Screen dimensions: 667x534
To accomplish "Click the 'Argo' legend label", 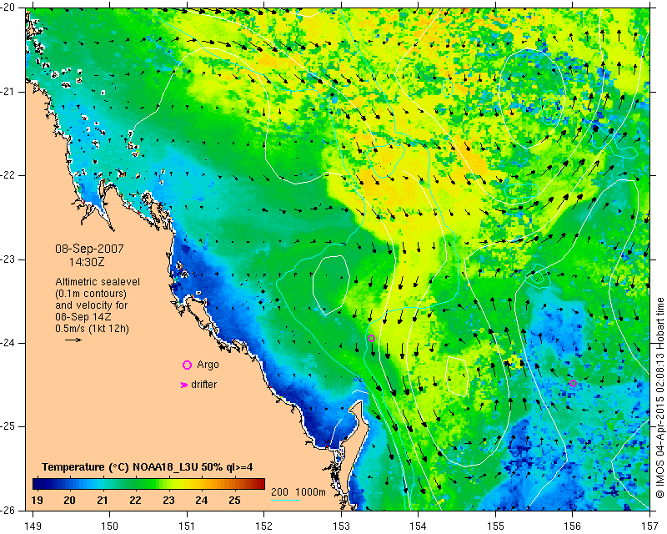I will coord(208,365).
